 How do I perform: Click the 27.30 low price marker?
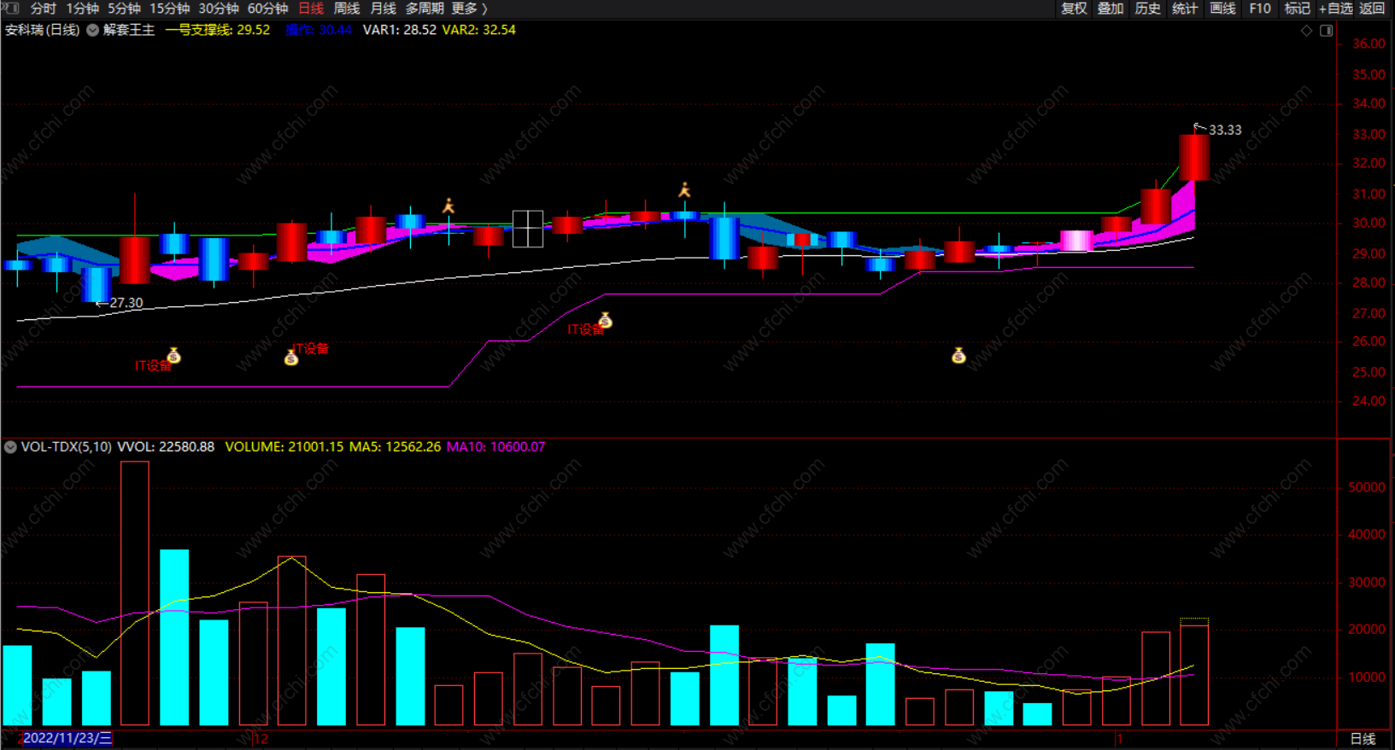pos(126,303)
